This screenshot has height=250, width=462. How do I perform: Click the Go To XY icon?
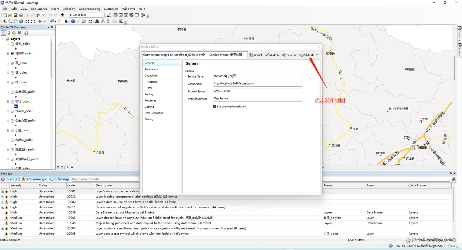(108, 21)
